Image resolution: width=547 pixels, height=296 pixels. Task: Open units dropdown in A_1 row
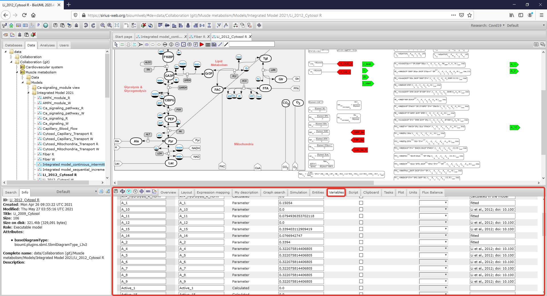(x=433, y=203)
